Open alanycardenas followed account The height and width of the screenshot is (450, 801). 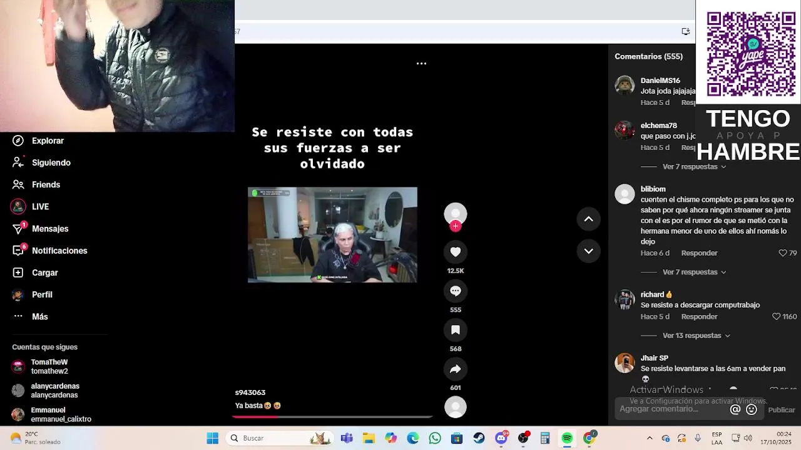46,391
